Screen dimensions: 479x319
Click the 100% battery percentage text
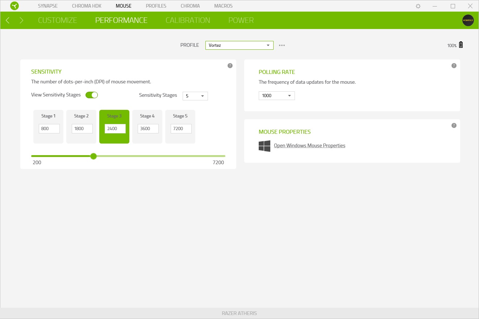pos(452,46)
